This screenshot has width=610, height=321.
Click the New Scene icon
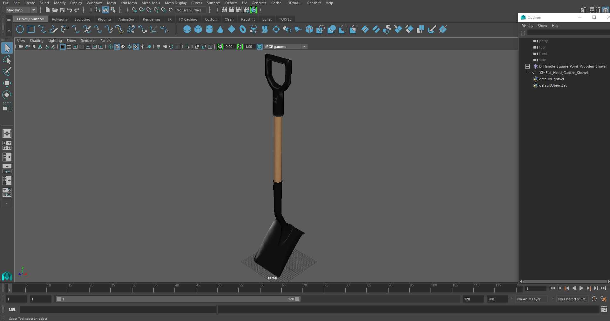47,10
